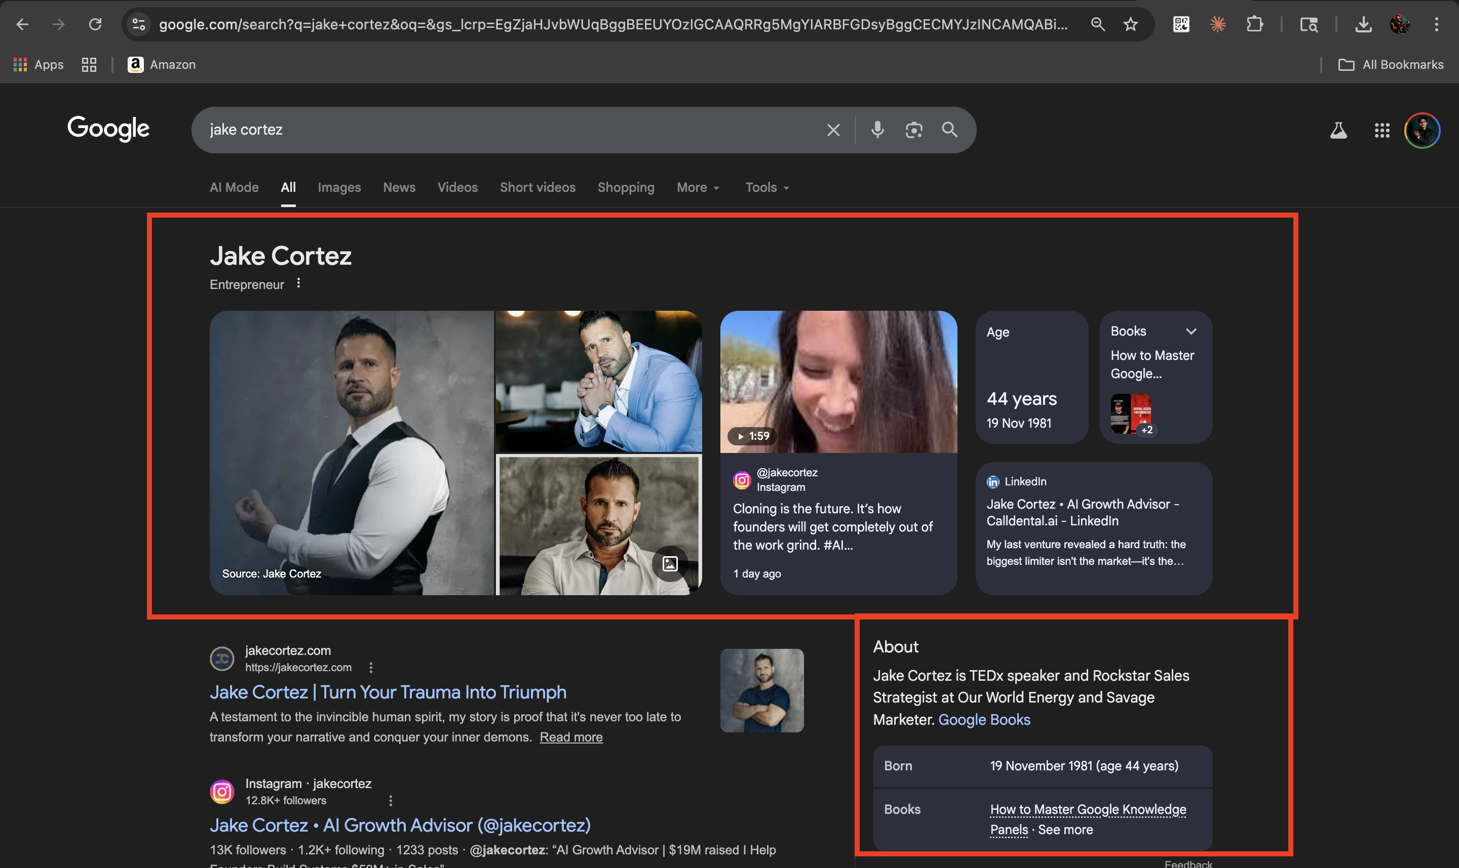This screenshot has width=1459, height=868.
Task: Select the Shopping tab
Action: pos(626,187)
